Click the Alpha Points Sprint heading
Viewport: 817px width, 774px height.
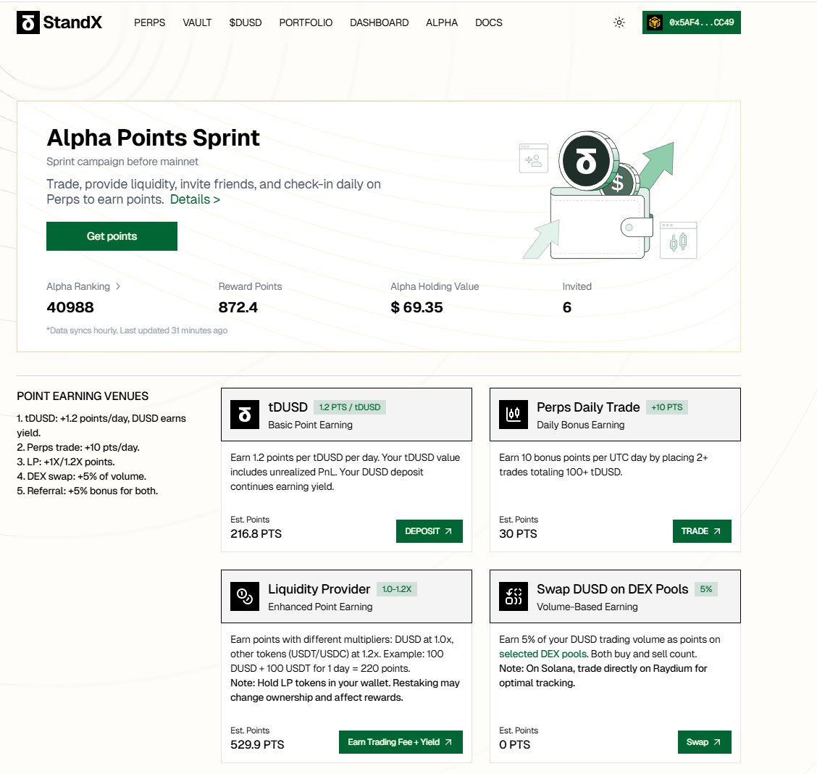tap(154, 138)
